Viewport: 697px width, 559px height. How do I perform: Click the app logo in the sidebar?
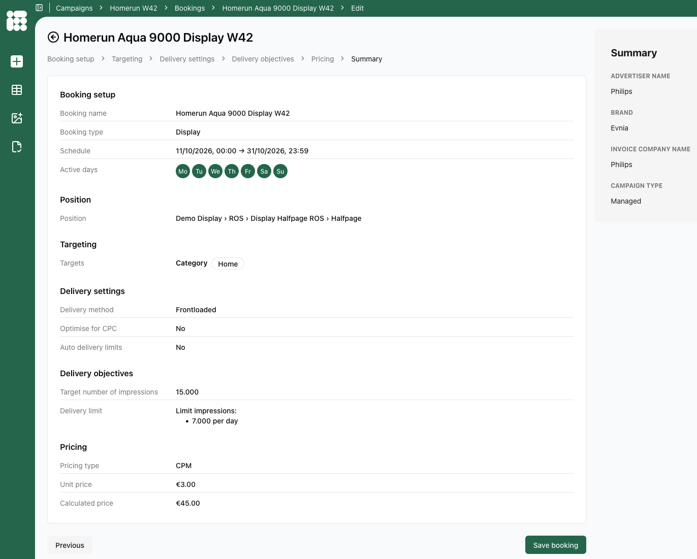17,21
